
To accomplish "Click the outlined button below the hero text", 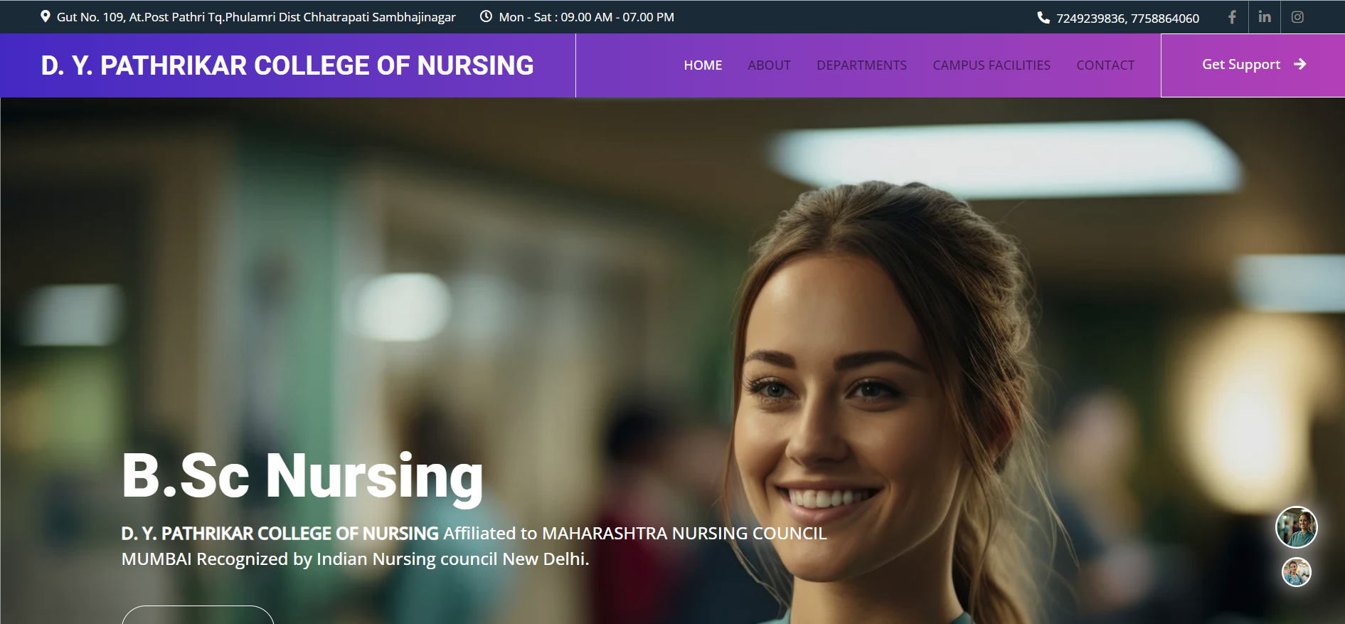I will tap(198, 615).
